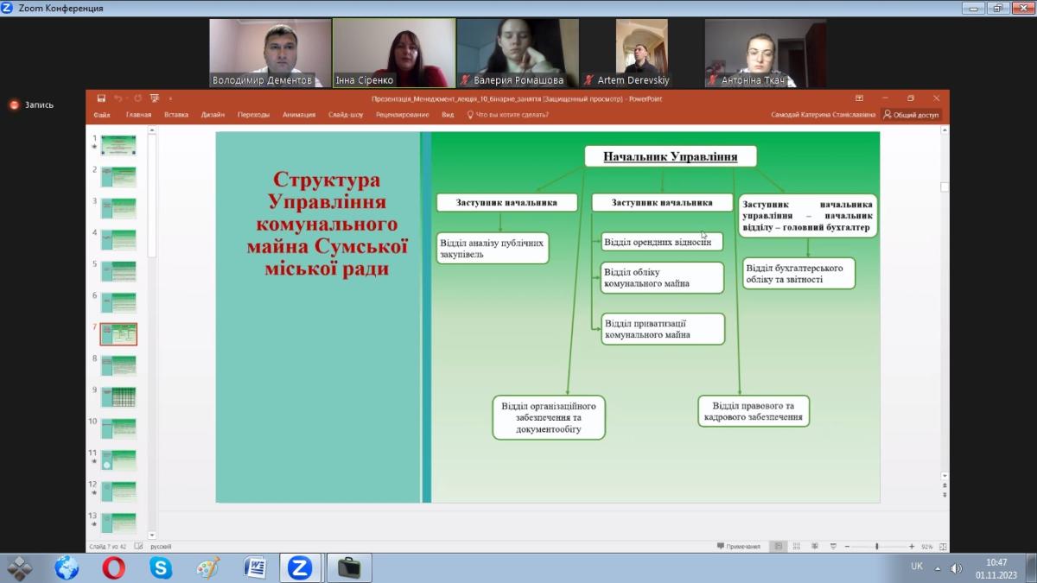This screenshot has height=583, width=1037.
Task: Select the Слайд-шоу ribbon tab
Action: point(346,114)
